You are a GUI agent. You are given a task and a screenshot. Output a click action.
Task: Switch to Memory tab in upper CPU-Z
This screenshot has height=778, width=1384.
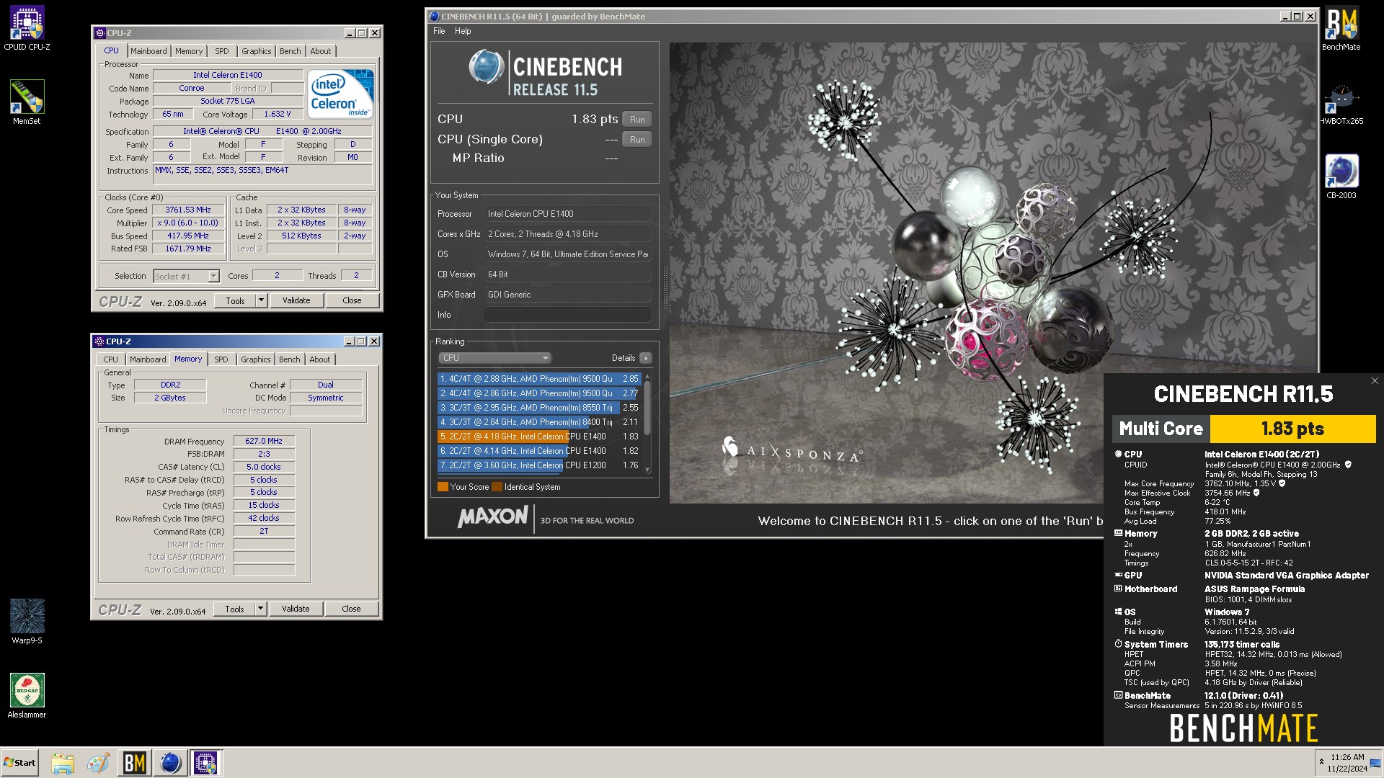pos(189,51)
